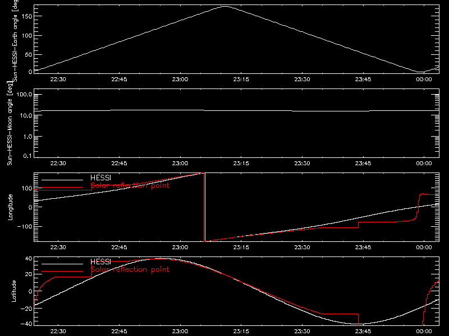The image size is (449, 336).
Task: Select HESSI legend text in Latitude plot
Action: [x=101, y=262]
